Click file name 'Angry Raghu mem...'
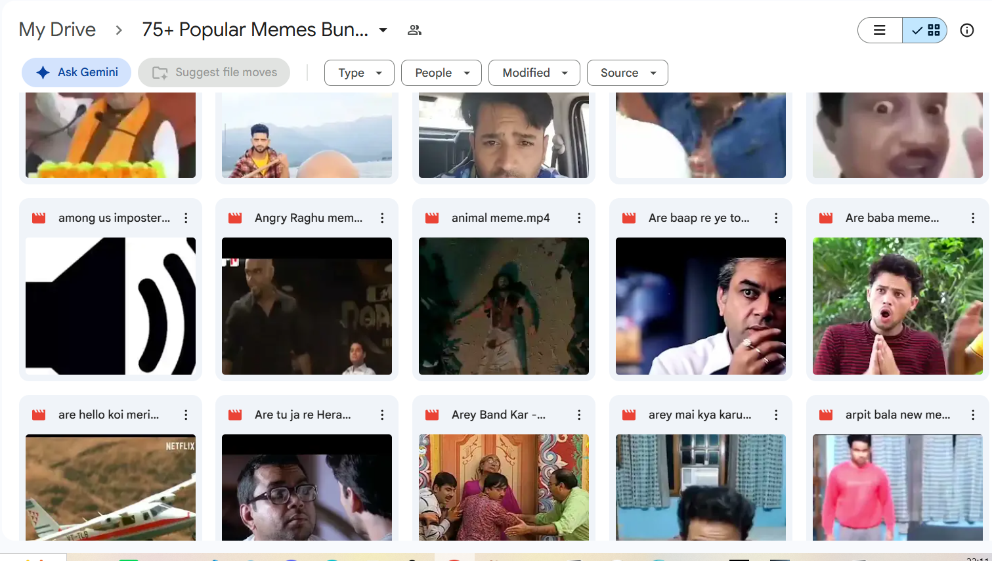 click(x=309, y=218)
